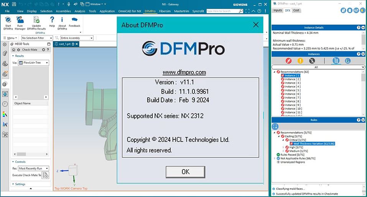Switch to the Inputs tab

point(278,10)
